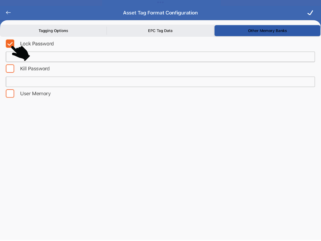
Task: Confirm configuration with the checkmark icon
Action: (310, 13)
